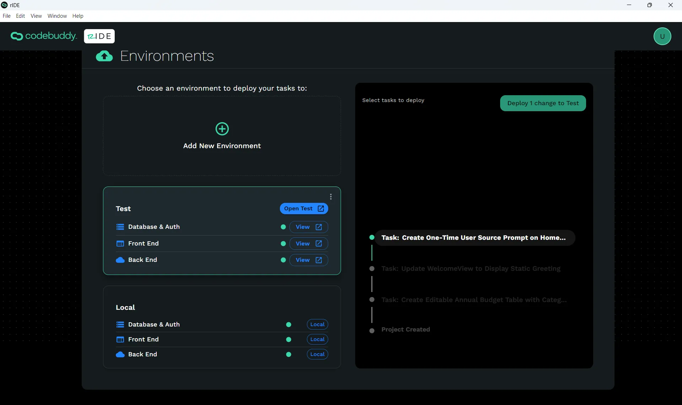The image size is (682, 405).
Task: Click the Test Back End cloud icon
Action: point(120,260)
